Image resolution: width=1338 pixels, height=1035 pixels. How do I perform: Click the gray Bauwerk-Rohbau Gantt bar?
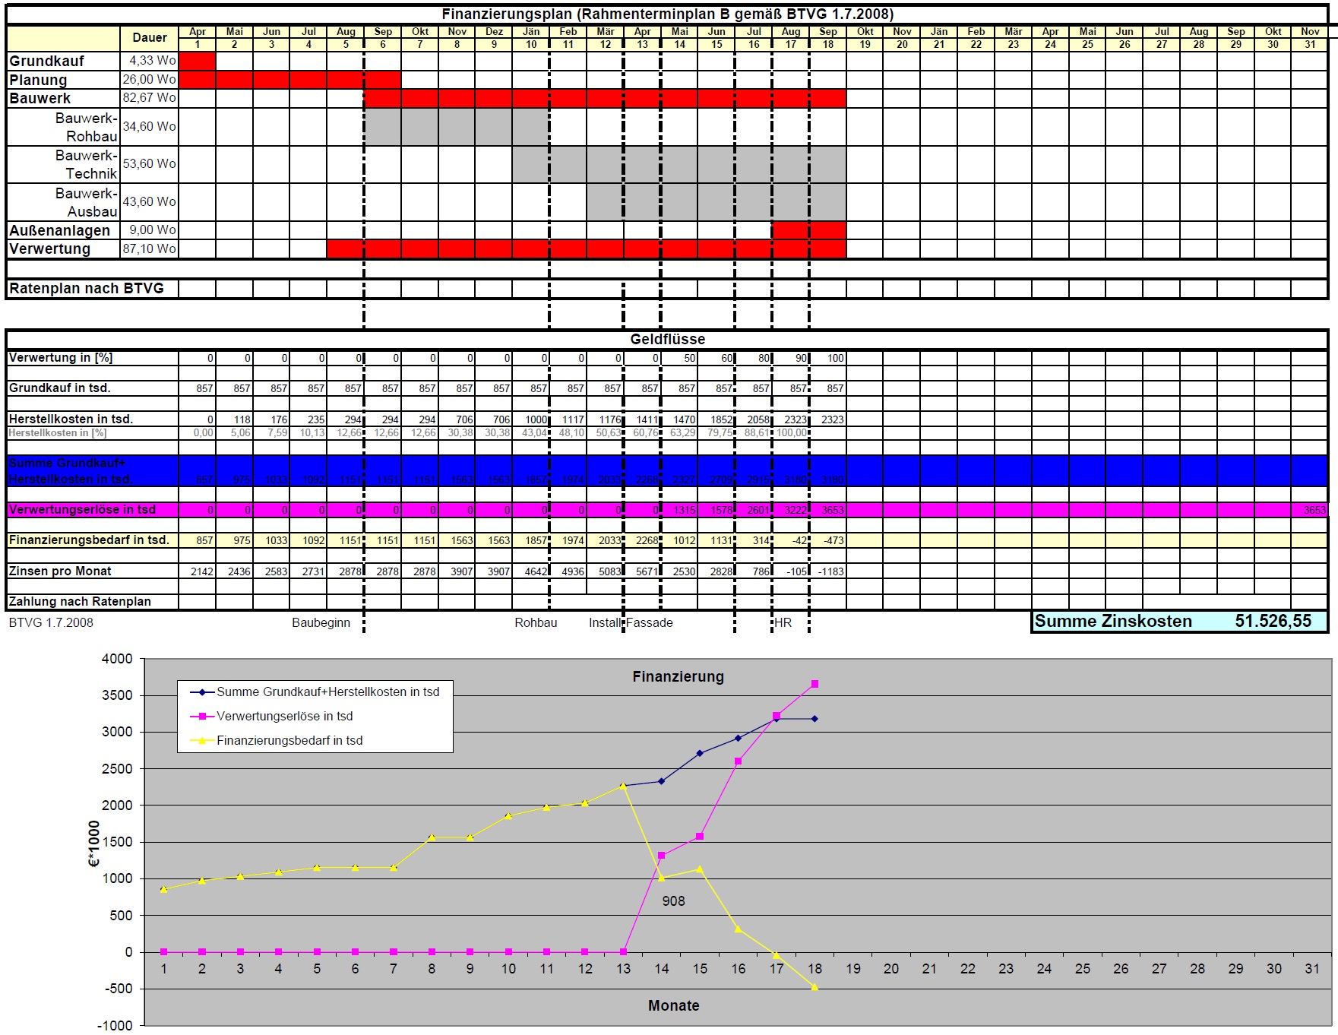[x=457, y=127]
